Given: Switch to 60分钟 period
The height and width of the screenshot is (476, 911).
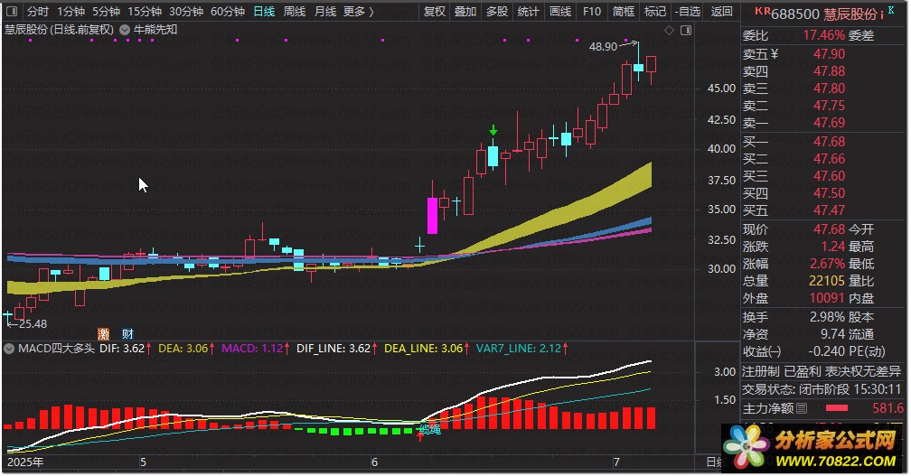Looking at the screenshot, I should [228, 11].
